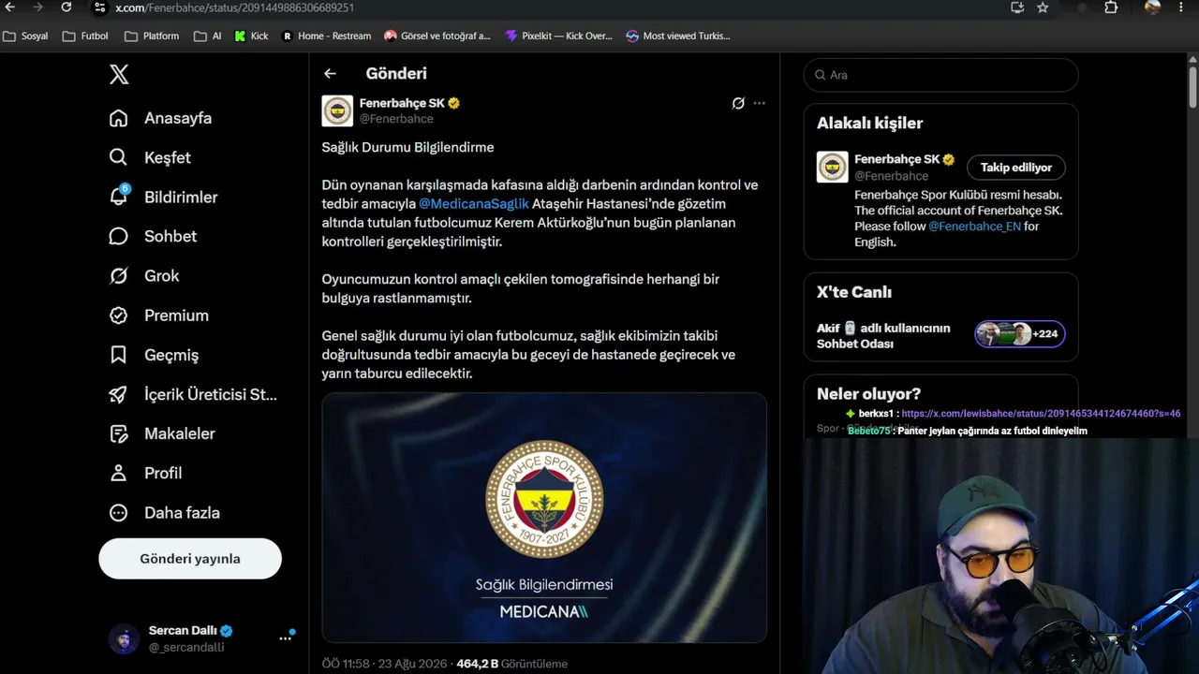Open Geçmiş bookmarks
1199x674 pixels.
click(x=154, y=355)
